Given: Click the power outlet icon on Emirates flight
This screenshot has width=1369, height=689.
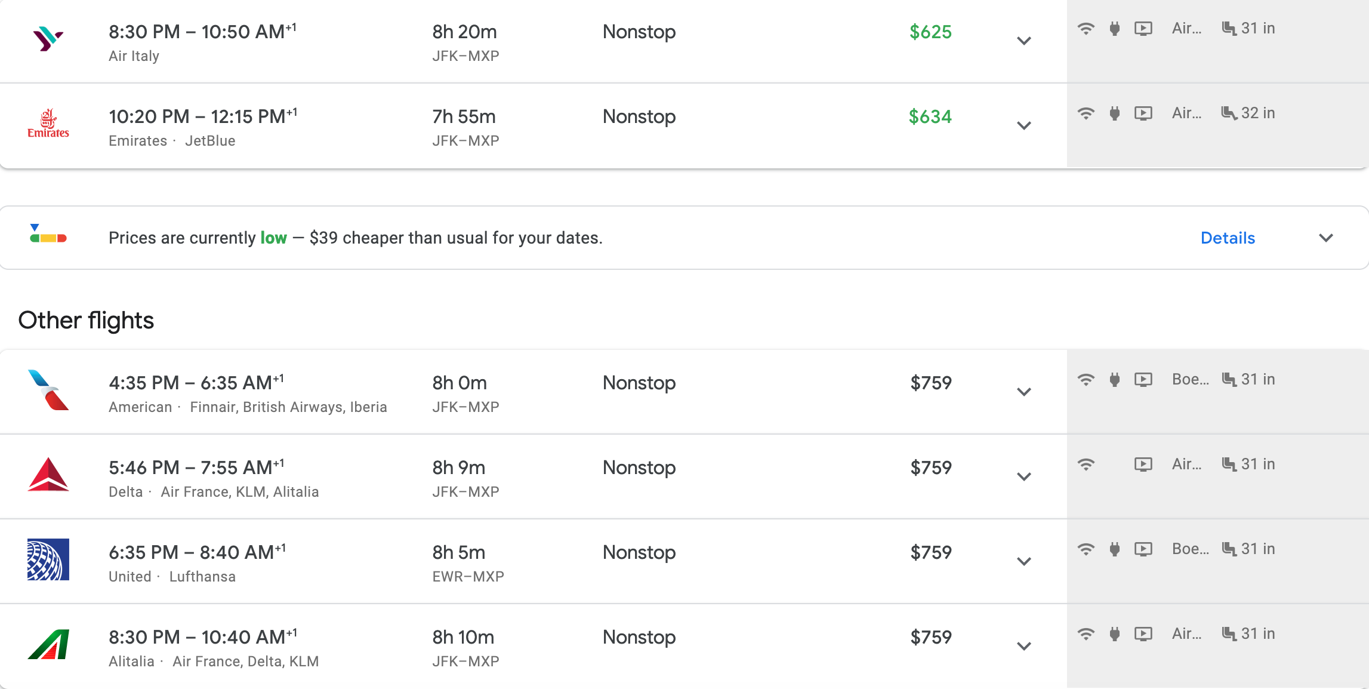Looking at the screenshot, I should point(1114,113).
